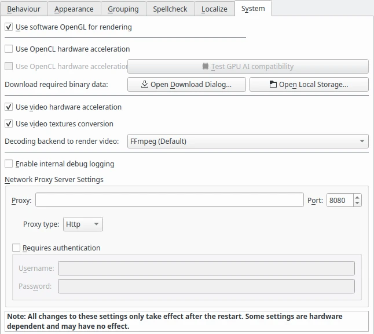Disable software OpenGL for rendering
The height and width of the screenshot is (334, 374).
(x=9, y=27)
